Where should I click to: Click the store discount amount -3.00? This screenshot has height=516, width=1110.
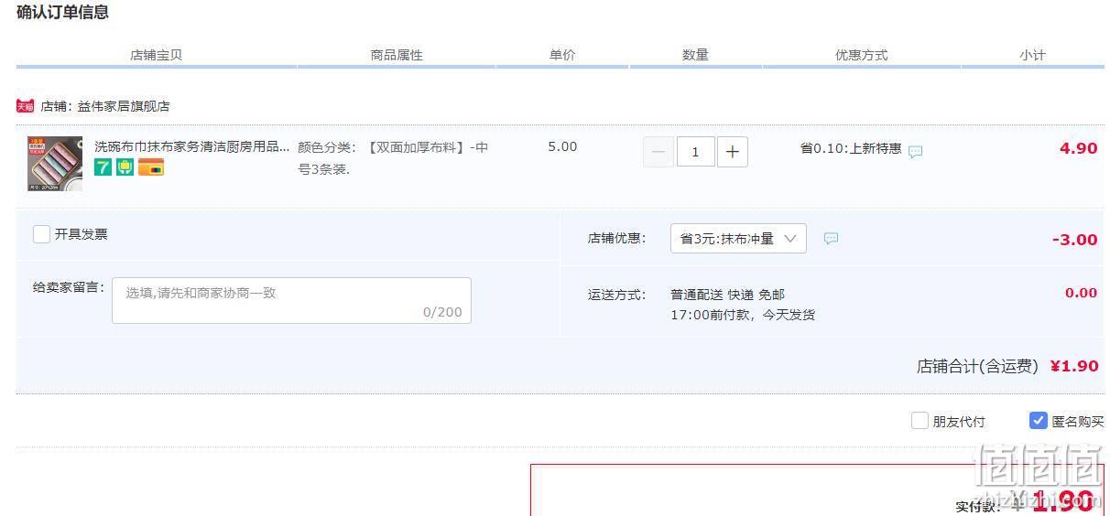coord(1074,240)
